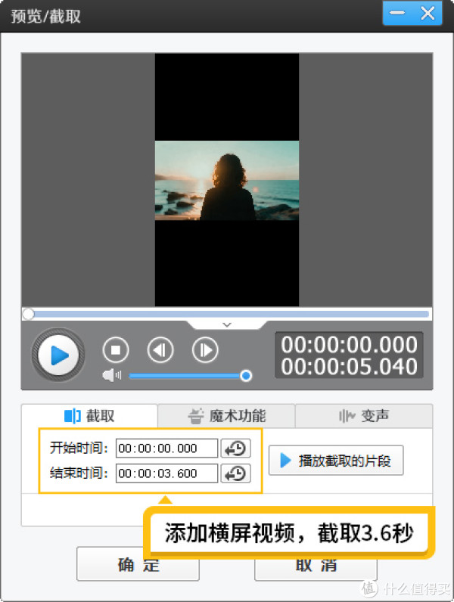Open the 变声 tab
This screenshot has height=602, width=454.
[364, 416]
